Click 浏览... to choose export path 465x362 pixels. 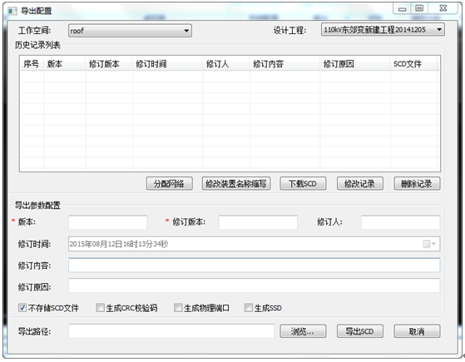303,331
